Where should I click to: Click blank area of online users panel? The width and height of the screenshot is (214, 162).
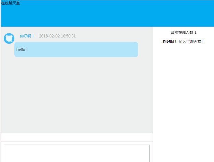click(x=183, y=102)
